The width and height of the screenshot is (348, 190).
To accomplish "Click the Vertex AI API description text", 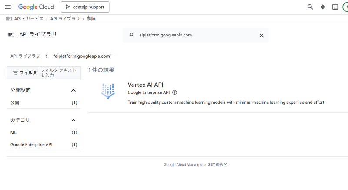I will tap(226, 102).
